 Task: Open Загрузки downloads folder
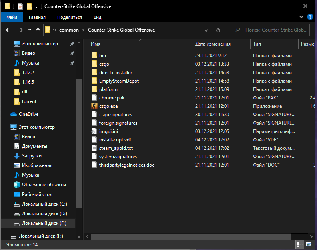click(28, 156)
